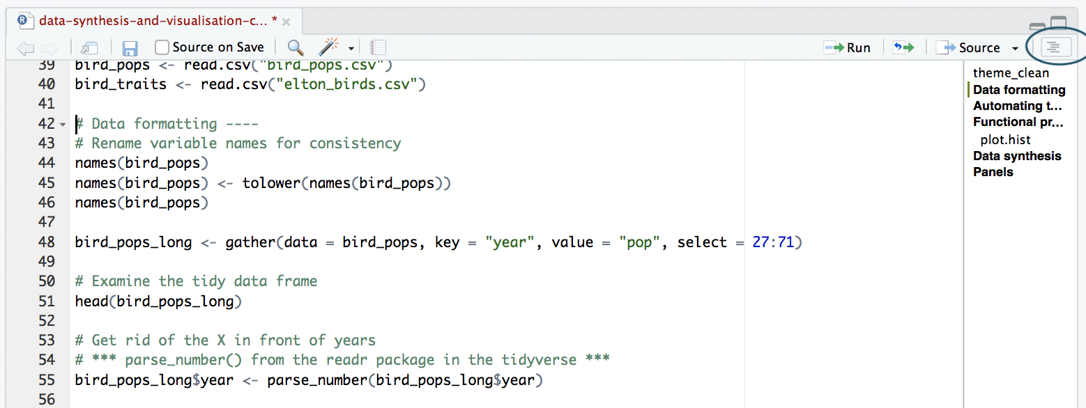
Task: Source the active document
Action: [x=968, y=47]
